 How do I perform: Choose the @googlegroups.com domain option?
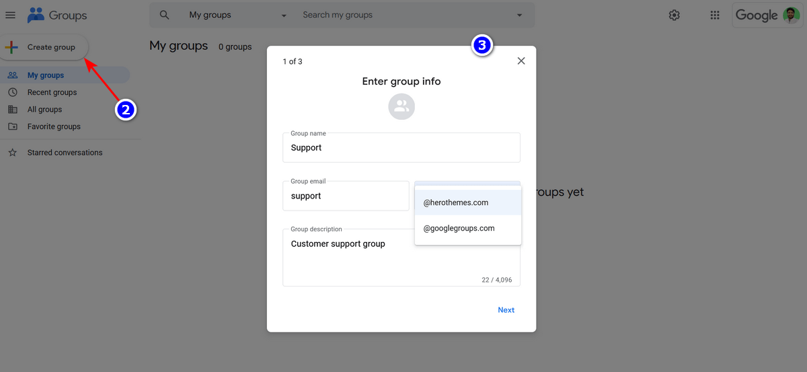pos(468,228)
